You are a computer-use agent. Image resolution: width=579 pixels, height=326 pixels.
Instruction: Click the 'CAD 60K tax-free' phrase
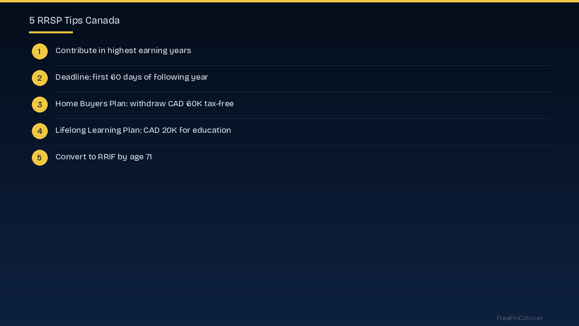[x=201, y=104]
